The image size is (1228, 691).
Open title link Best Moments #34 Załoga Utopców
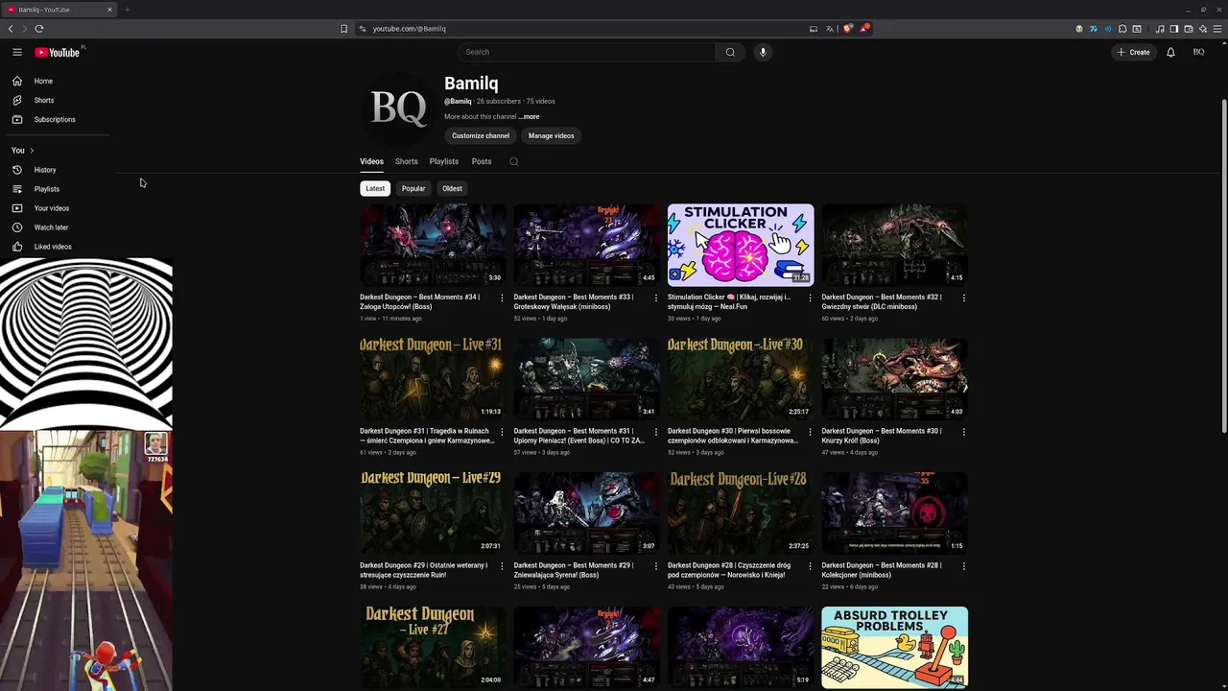(x=419, y=302)
